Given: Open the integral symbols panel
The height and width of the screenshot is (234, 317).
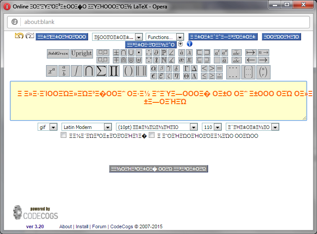Looking at the screenshot, I should click(77, 71).
